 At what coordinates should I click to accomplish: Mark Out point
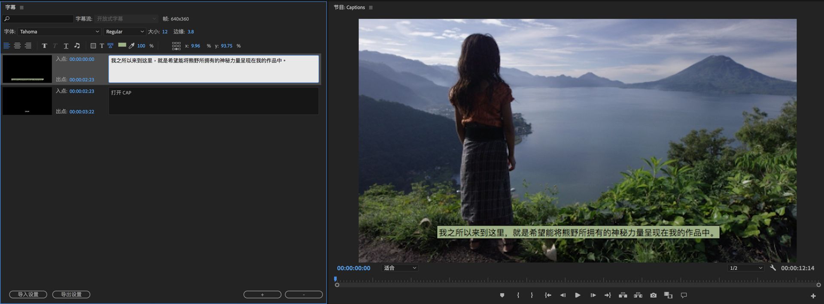[x=532, y=295]
